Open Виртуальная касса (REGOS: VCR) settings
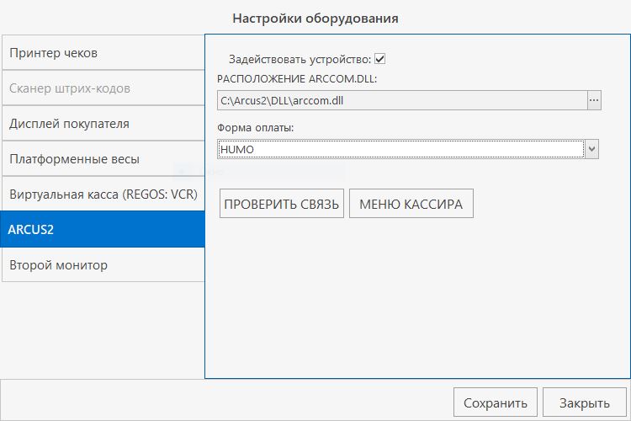631x421 pixels. coord(103,195)
